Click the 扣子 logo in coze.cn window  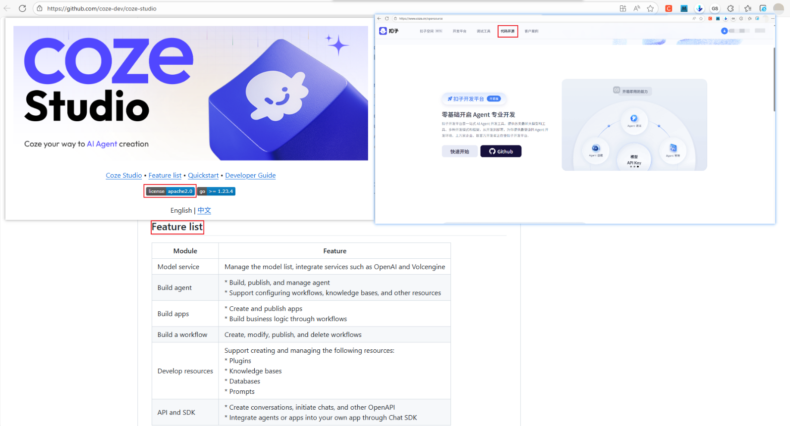[389, 31]
